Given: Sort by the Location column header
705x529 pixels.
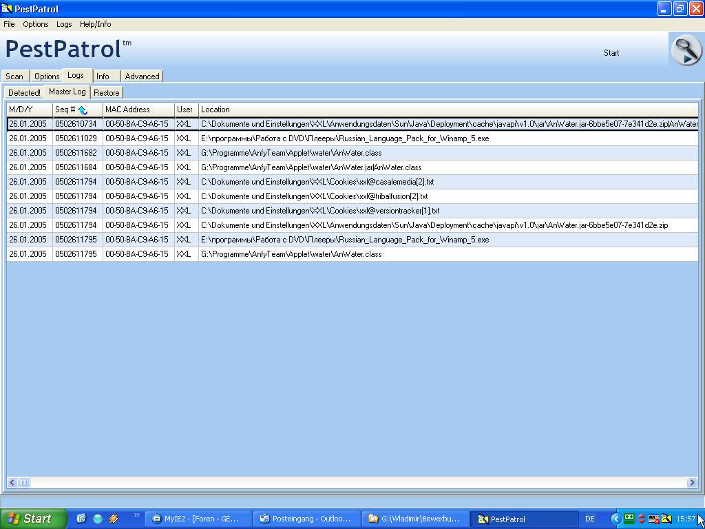Looking at the screenshot, I should (448, 110).
